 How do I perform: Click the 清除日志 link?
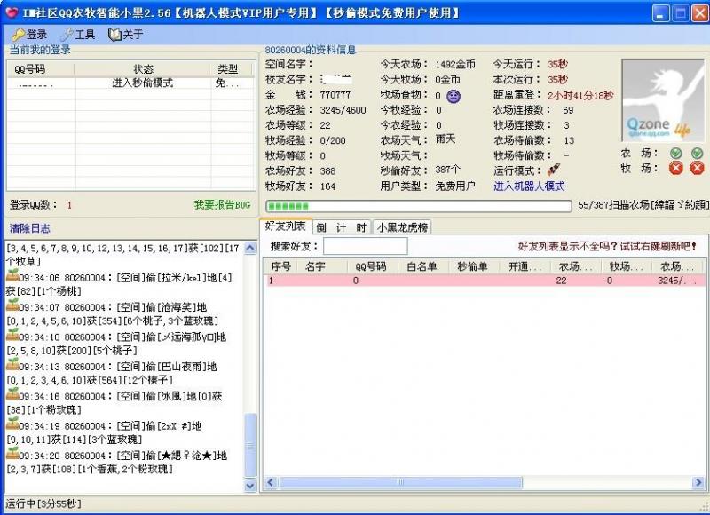pyautogui.click(x=30, y=228)
